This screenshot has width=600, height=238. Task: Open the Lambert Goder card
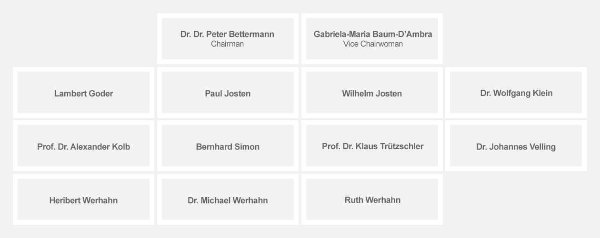83,92
